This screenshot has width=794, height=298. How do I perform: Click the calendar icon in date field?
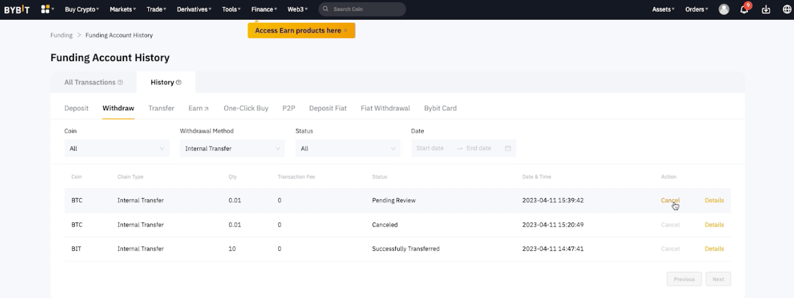coord(508,148)
